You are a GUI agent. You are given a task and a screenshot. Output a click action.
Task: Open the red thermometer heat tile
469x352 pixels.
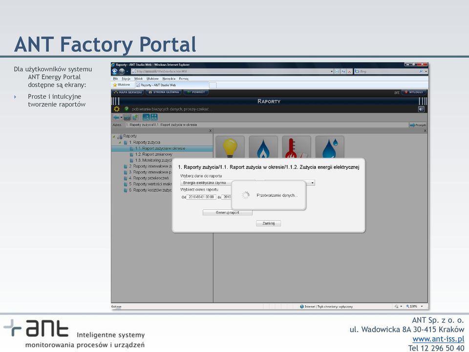pos(297,147)
